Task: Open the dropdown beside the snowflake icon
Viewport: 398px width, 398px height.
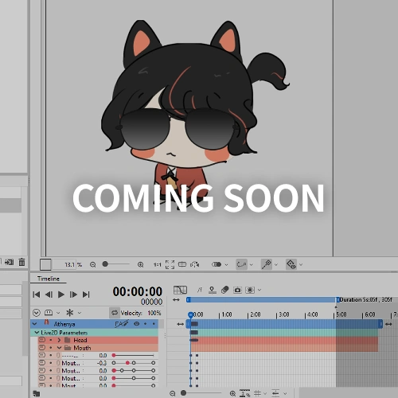Action: (80, 313)
